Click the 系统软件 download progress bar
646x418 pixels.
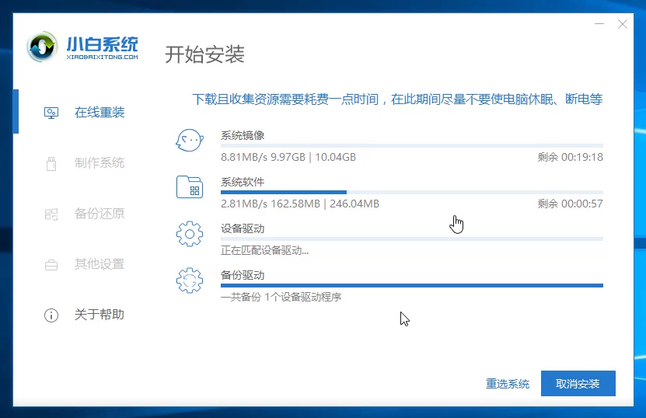point(411,192)
